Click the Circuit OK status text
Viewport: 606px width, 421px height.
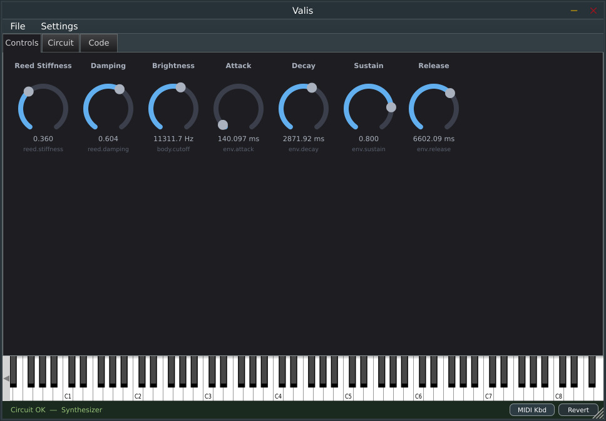pyautogui.click(x=28, y=410)
